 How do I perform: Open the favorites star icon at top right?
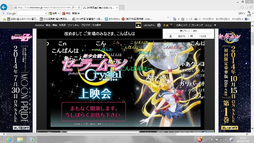tap(247, 7)
